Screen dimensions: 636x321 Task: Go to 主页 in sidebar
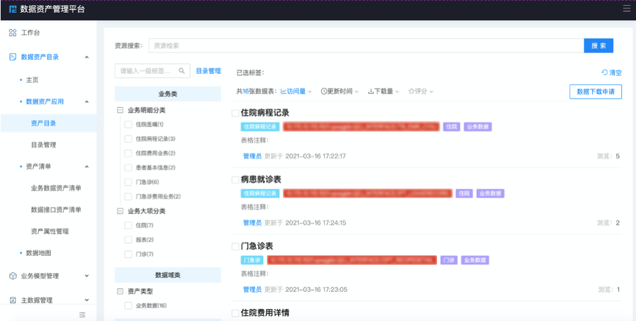pos(32,80)
